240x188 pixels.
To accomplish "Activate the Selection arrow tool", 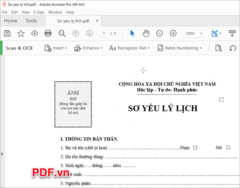I will point(132,33).
